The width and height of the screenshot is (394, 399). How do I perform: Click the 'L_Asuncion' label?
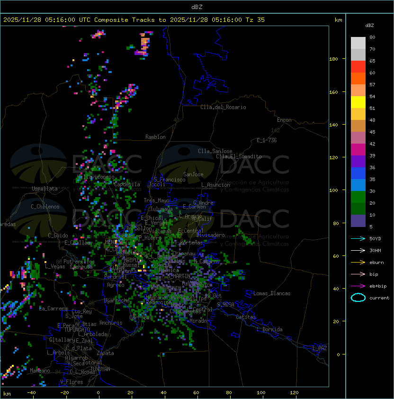(x=215, y=185)
